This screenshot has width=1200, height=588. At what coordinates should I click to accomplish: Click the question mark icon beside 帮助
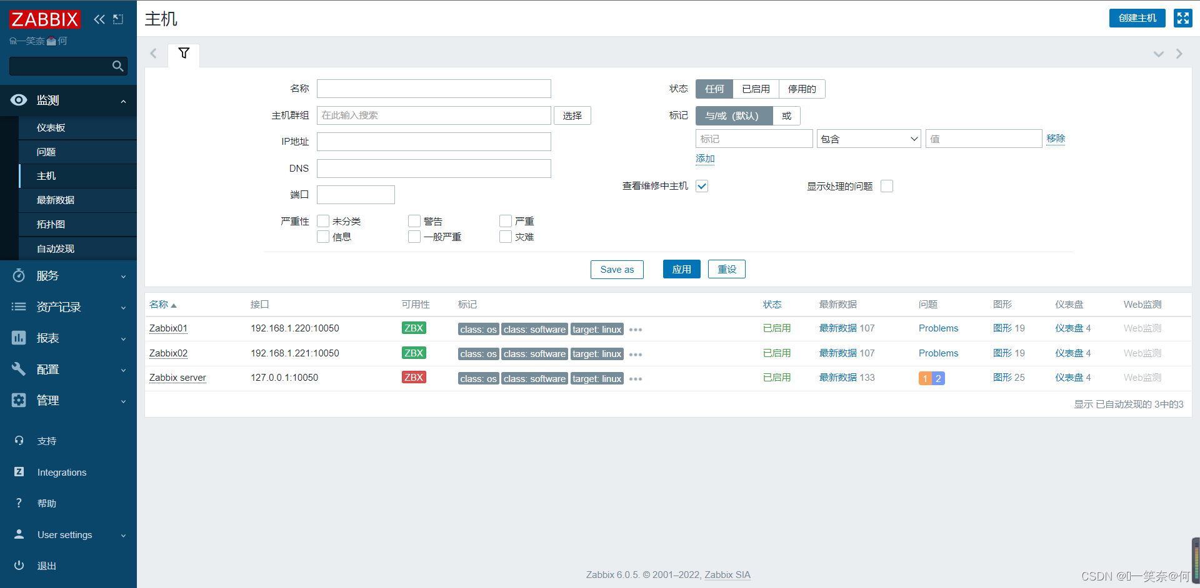pos(19,503)
